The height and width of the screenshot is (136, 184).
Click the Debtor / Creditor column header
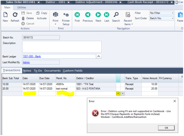(x=96, y=78)
